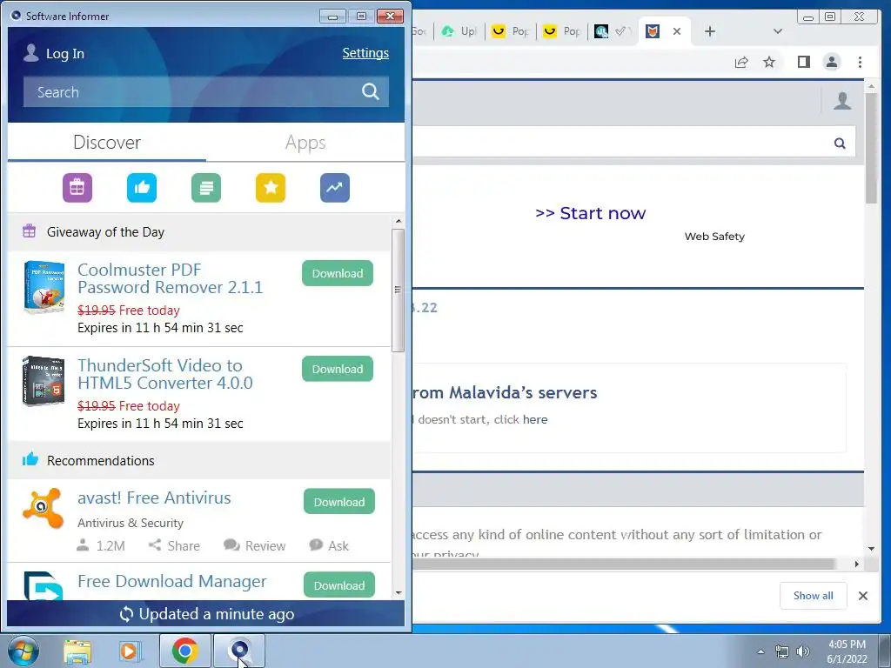Image resolution: width=891 pixels, height=668 pixels.
Task: Toggle the Chrome side panel icon
Action: click(x=803, y=62)
